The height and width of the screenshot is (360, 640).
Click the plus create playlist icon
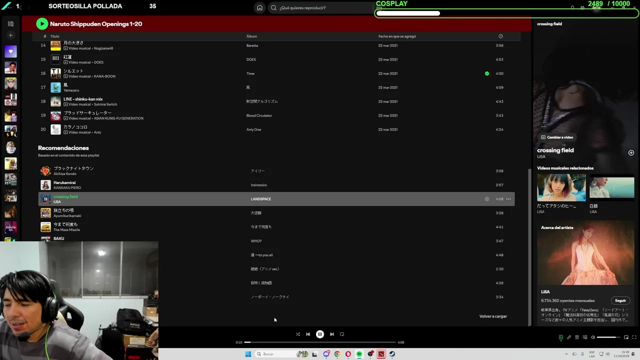[10, 35]
